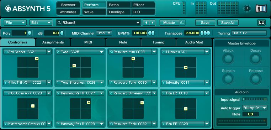271x130 pixels.
Task: Switch to the Wave window
Action: pos(94,12)
